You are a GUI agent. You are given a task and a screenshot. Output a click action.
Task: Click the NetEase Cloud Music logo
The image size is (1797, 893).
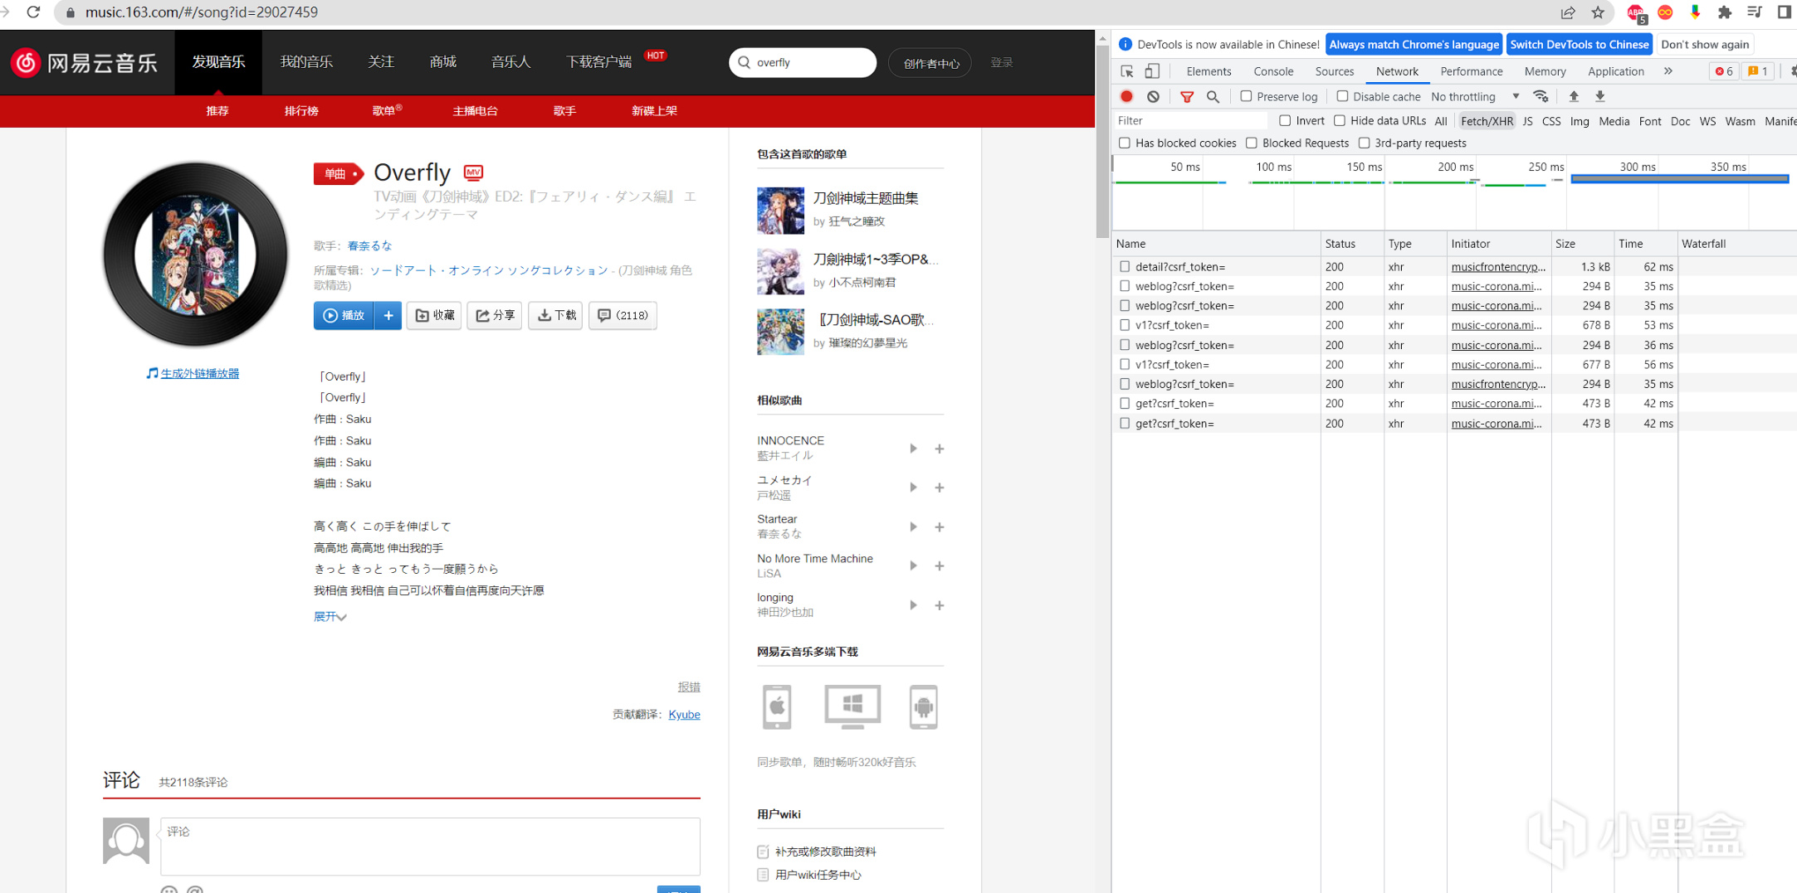tap(84, 62)
